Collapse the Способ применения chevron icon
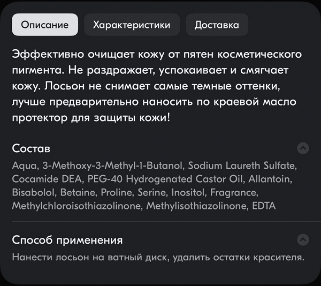 [x=303, y=239]
